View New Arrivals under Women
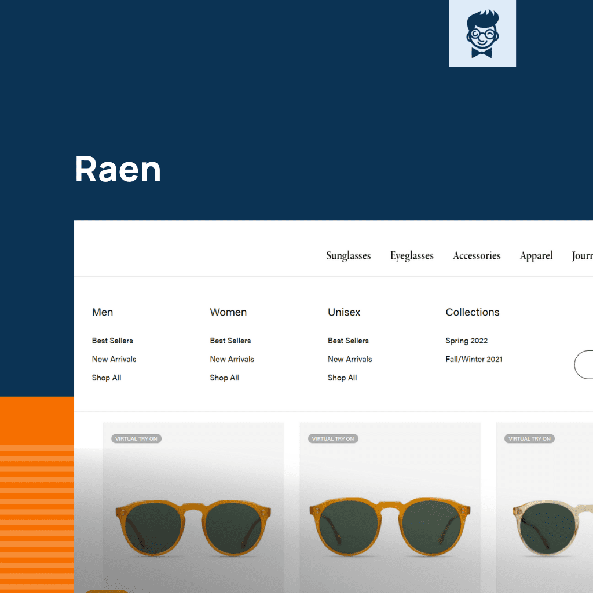Image resolution: width=593 pixels, height=593 pixels. pyautogui.click(x=232, y=359)
